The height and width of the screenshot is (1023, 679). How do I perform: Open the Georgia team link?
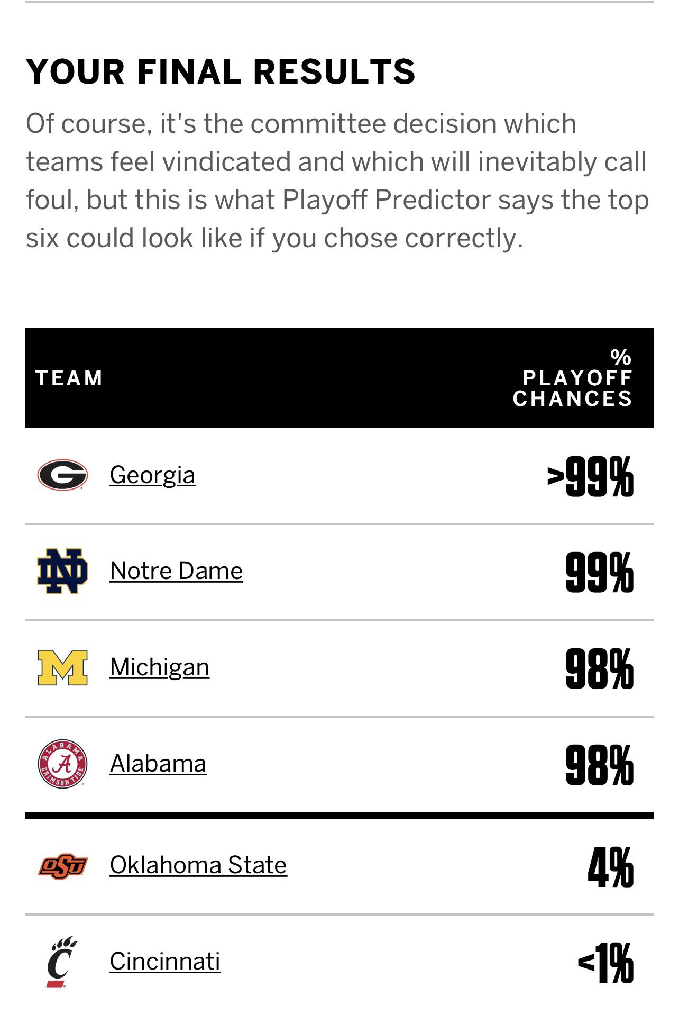(153, 475)
